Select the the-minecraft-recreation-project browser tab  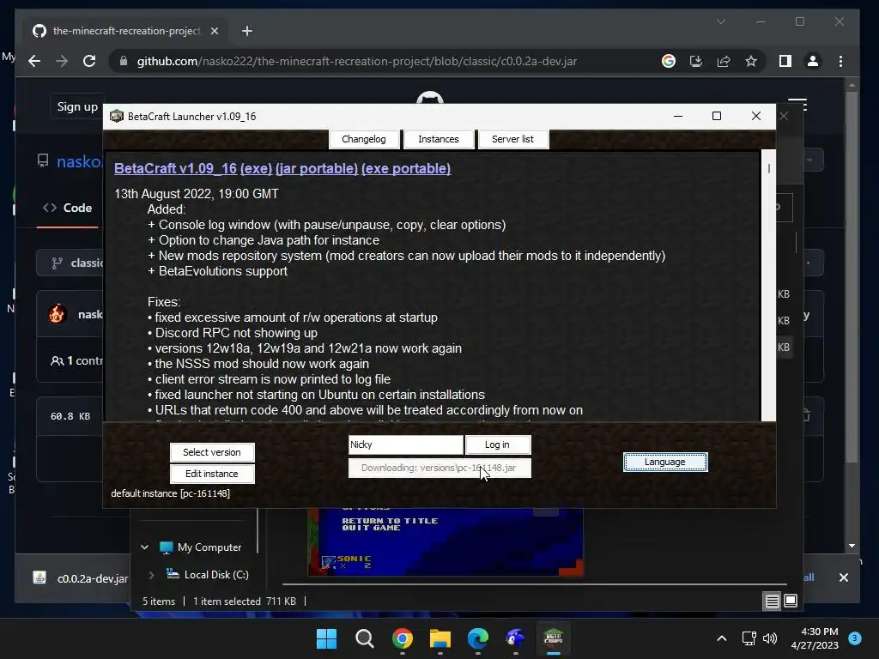click(x=125, y=31)
